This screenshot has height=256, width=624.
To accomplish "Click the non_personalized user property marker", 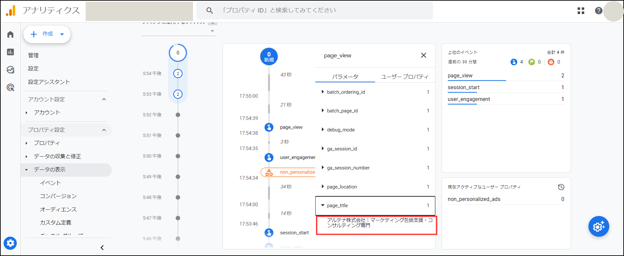I will tap(288, 172).
